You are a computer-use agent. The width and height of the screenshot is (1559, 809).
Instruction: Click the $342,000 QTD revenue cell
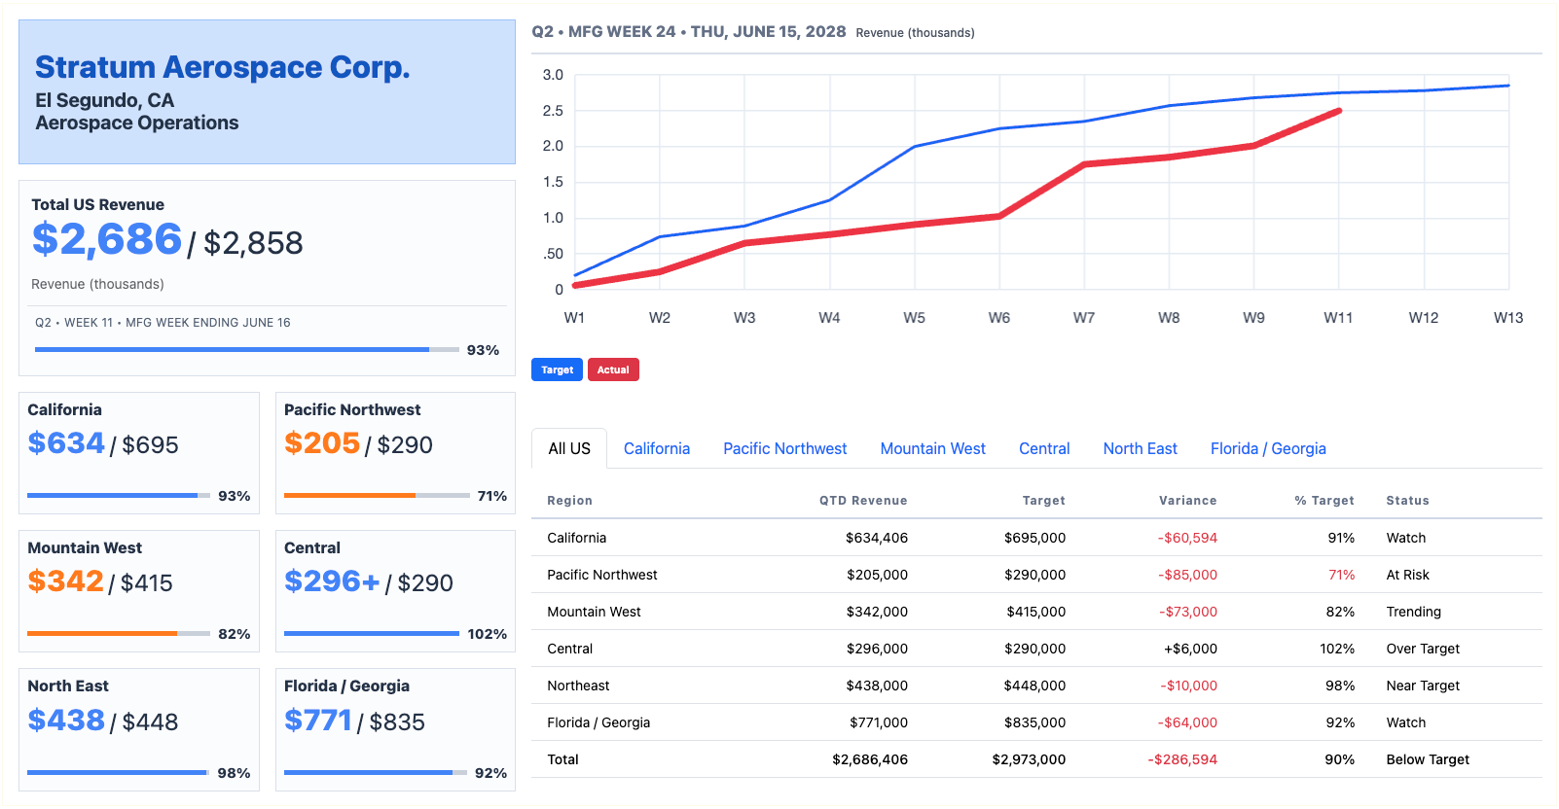pos(877,612)
